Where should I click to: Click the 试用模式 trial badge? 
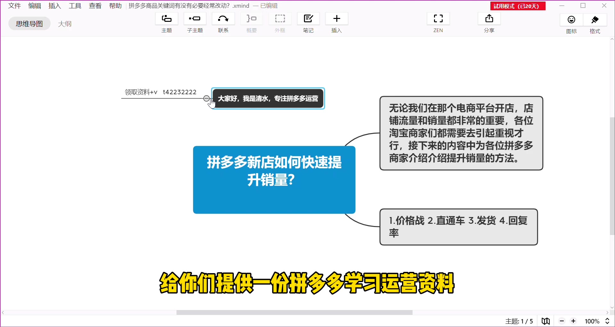(x=518, y=6)
